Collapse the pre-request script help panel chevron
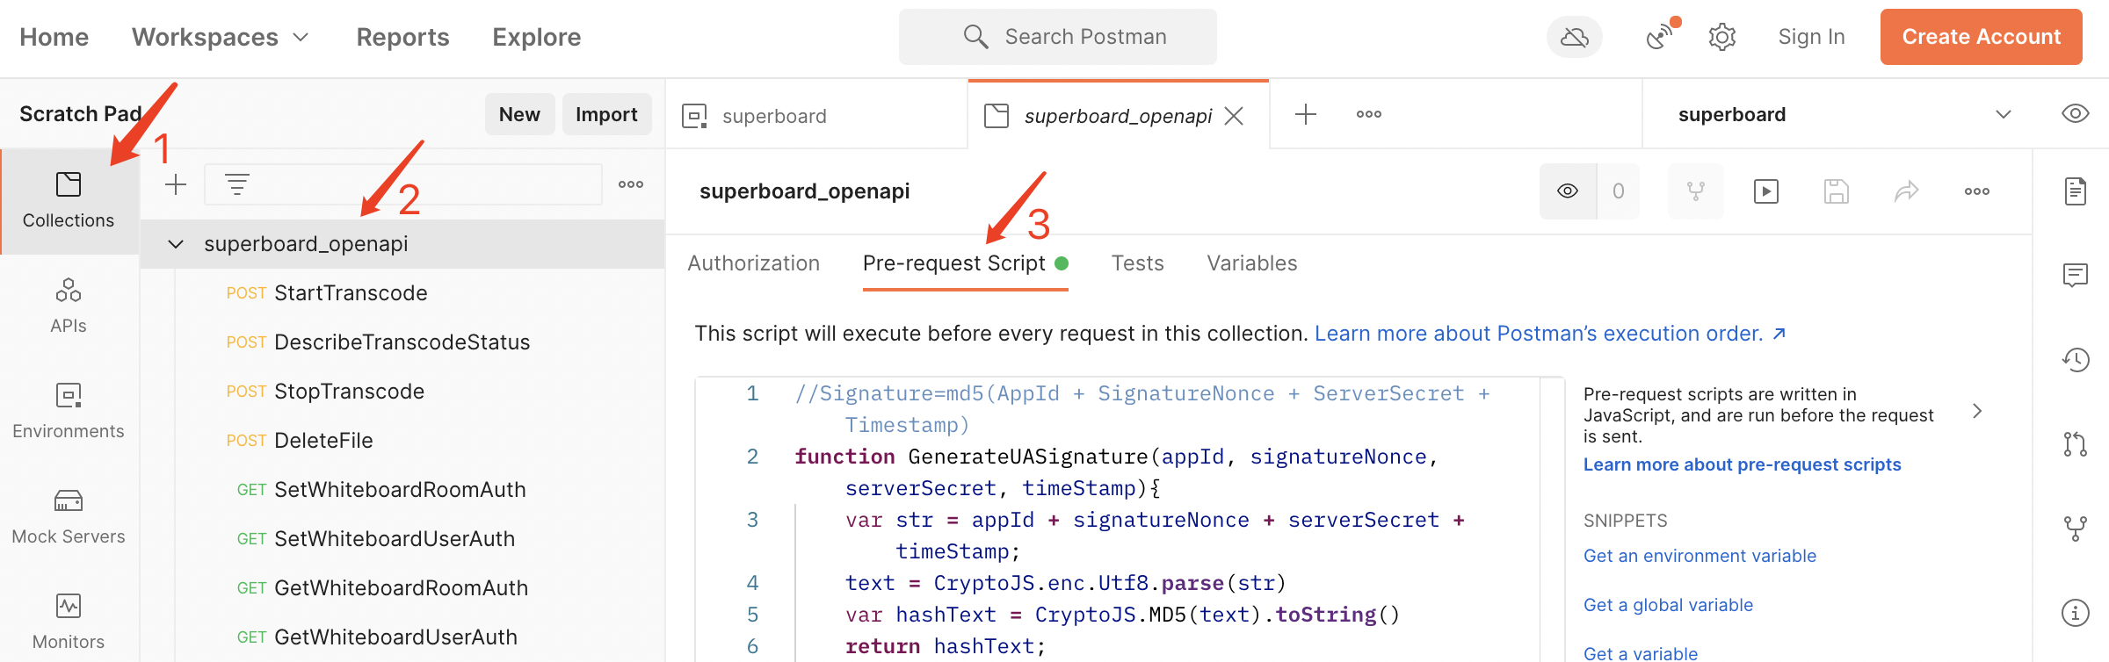The image size is (2109, 662). 1977,411
